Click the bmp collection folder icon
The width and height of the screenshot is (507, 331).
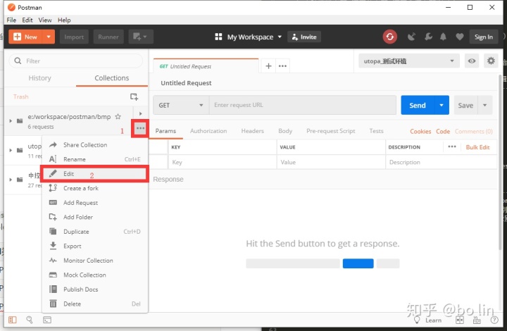(20, 121)
